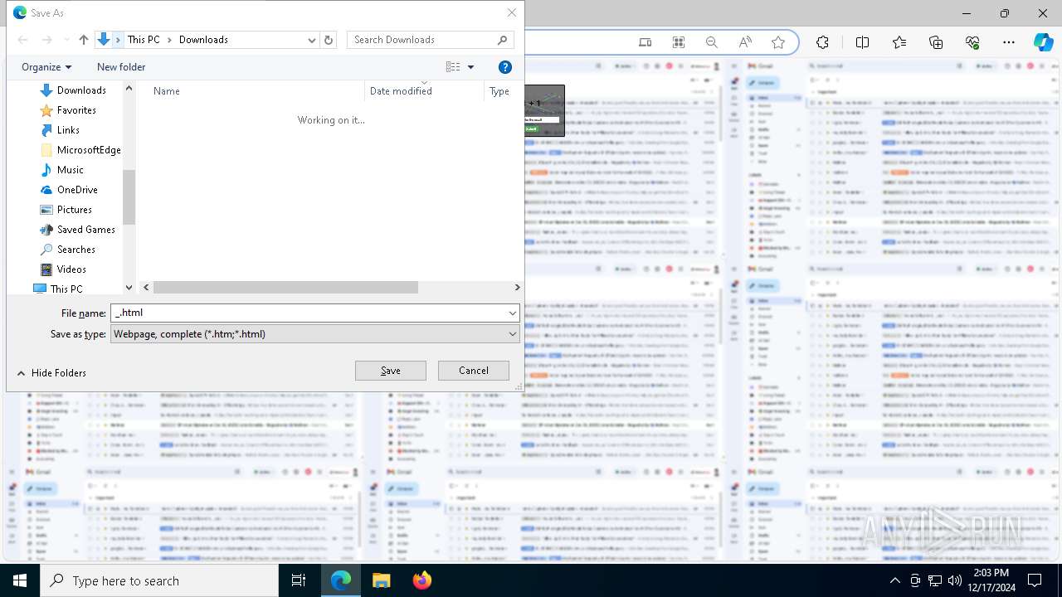Edit the File name field
This screenshot has width=1062, height=597.
click(308, 313)
